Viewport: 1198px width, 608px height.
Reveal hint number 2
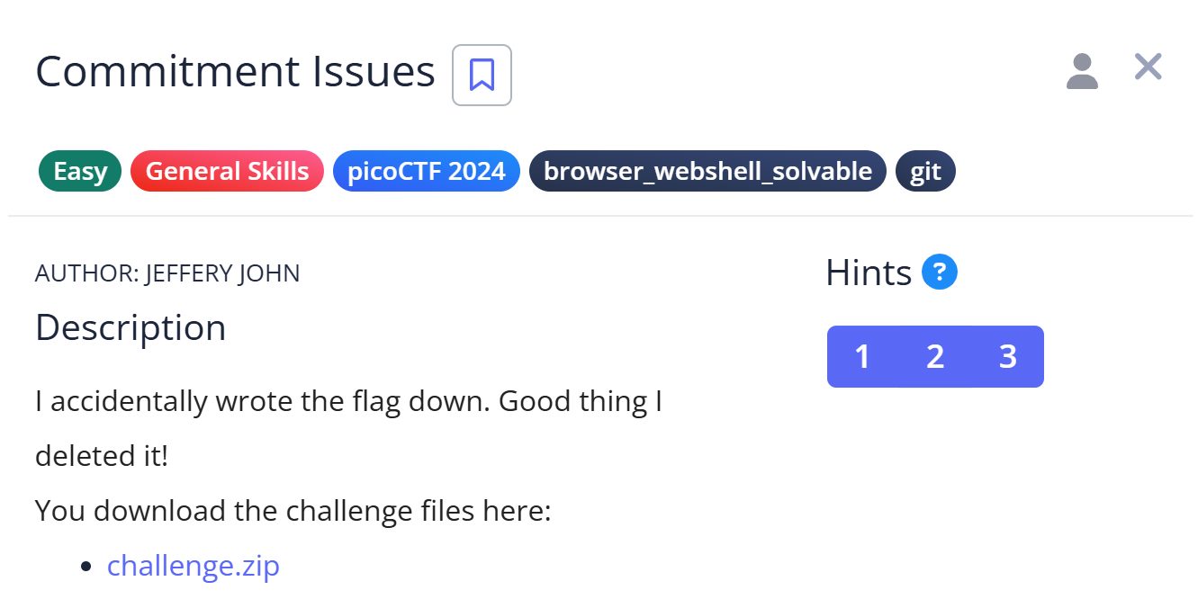pyautogui.click(x=935, y=357)
